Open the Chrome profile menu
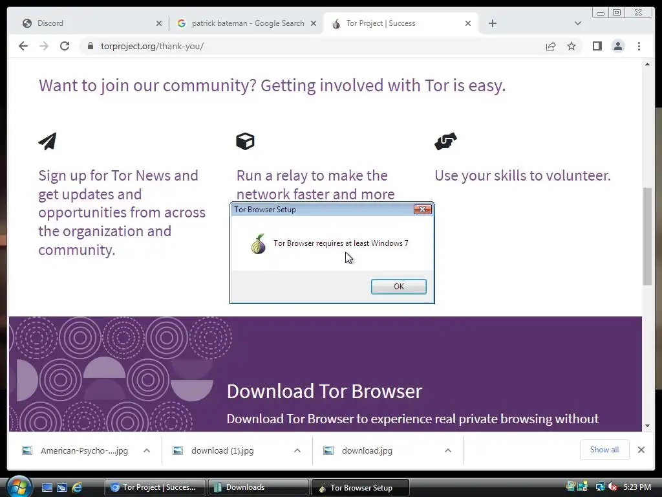662x497 pixels. 617,46
